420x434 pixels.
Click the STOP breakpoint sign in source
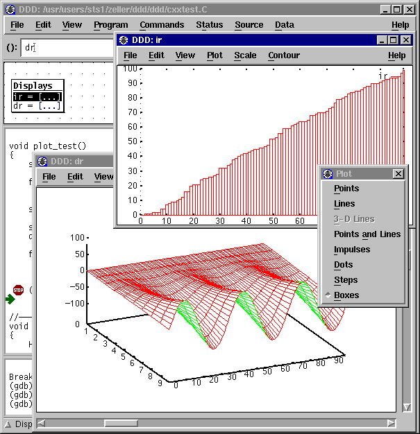[18, 290]
